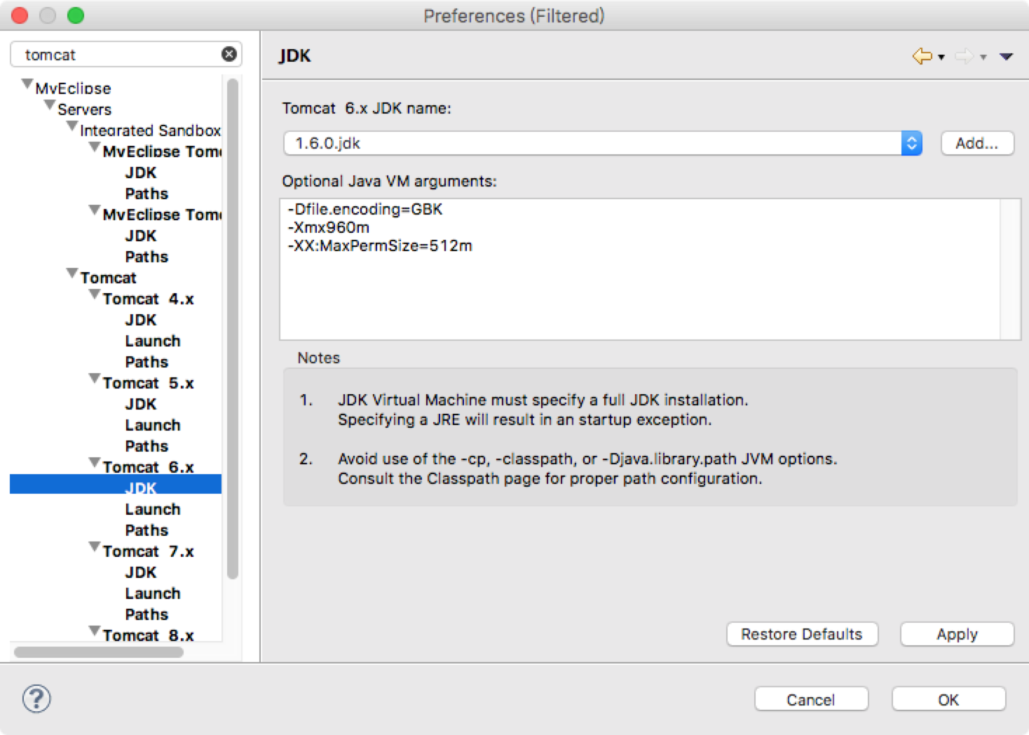Cancel the Preferences dialog
This screenshot has height=735, width=1029.
coord(811,699)
